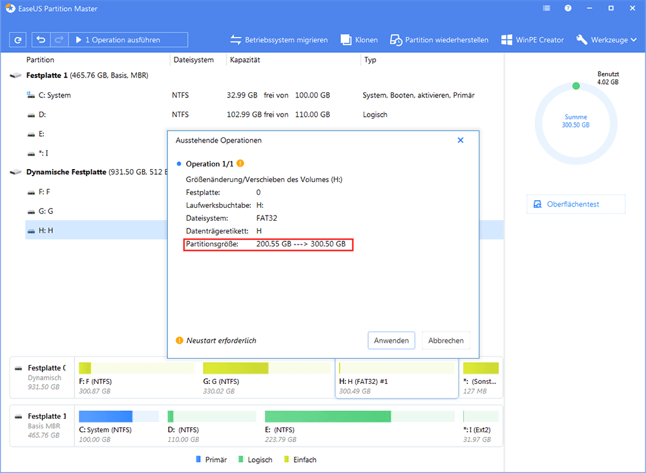Click the Basis MBR Festplatte 1 label in map
The height and width of the screenshot is (473, 646).
[x=42, y=426]
